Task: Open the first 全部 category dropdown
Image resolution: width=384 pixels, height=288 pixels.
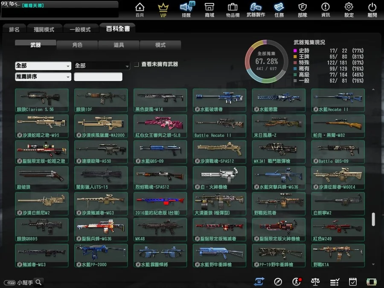Action: (43, 66)
